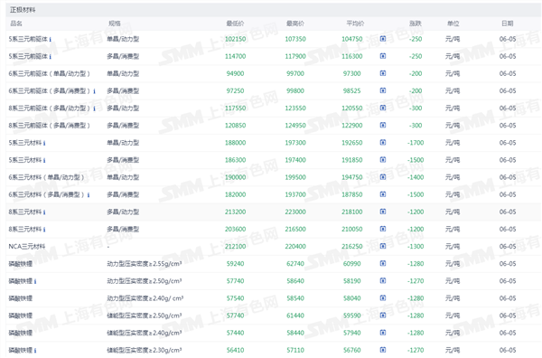Select specification 储能型压实密度≥2.50g/cm³
542x358 pixels.
tap(145, 316)
